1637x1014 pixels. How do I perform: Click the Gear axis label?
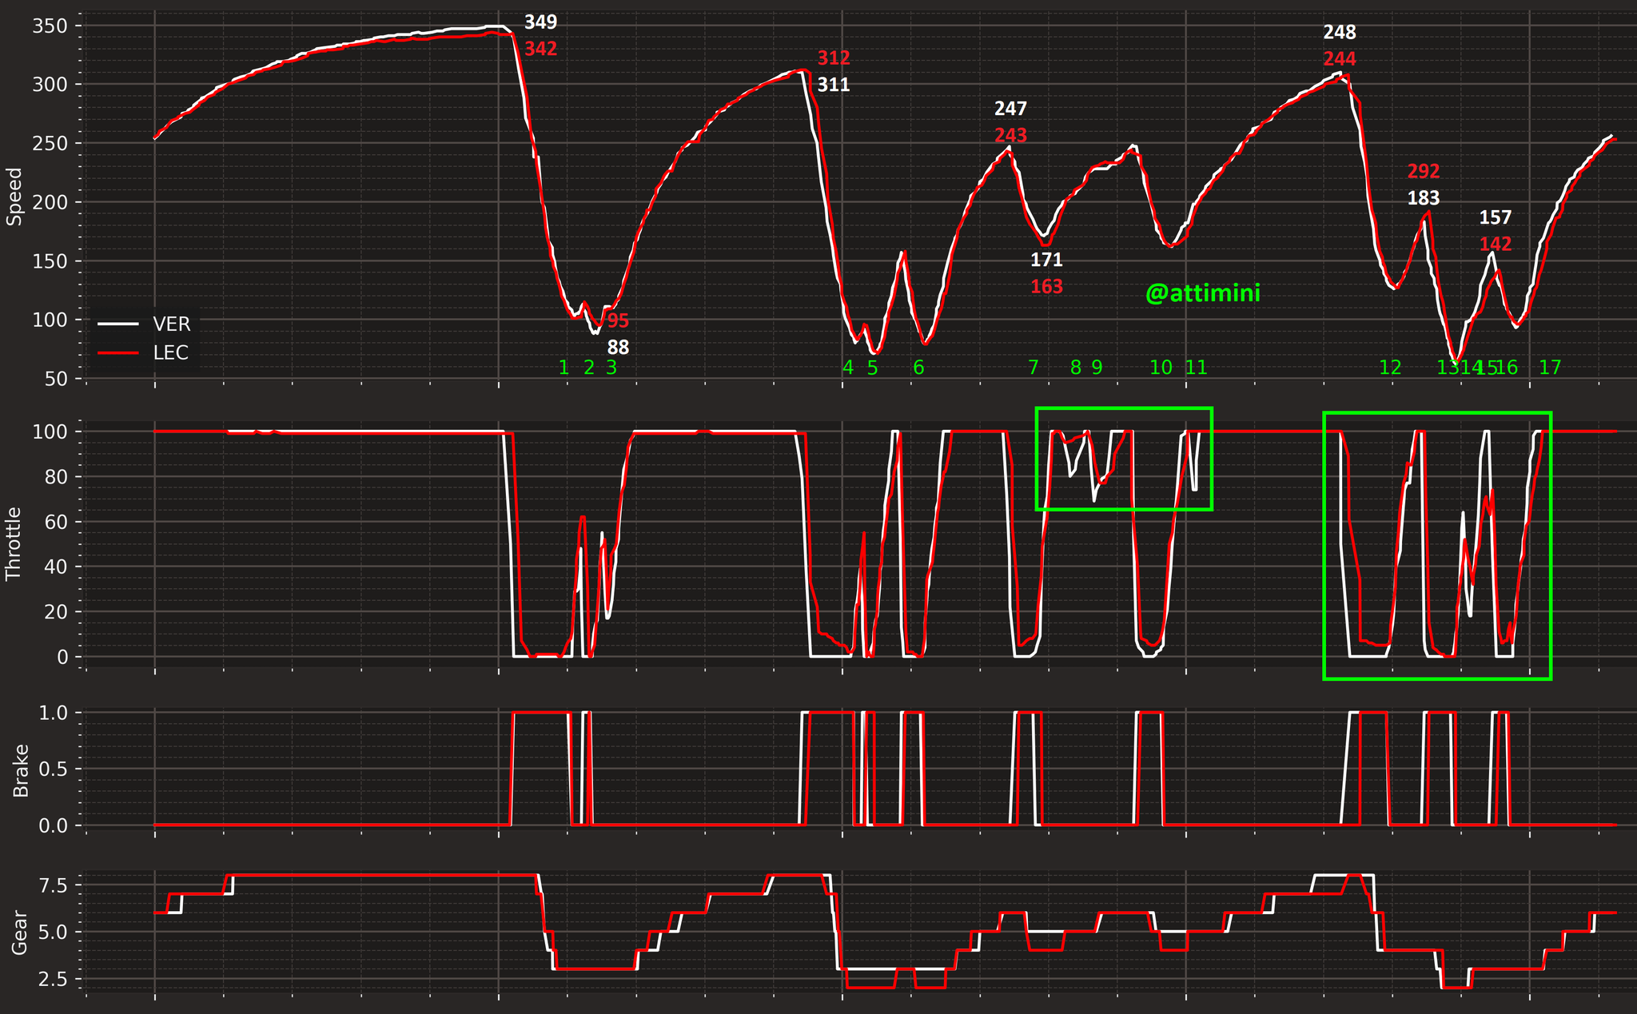click(x=21, y=932)
